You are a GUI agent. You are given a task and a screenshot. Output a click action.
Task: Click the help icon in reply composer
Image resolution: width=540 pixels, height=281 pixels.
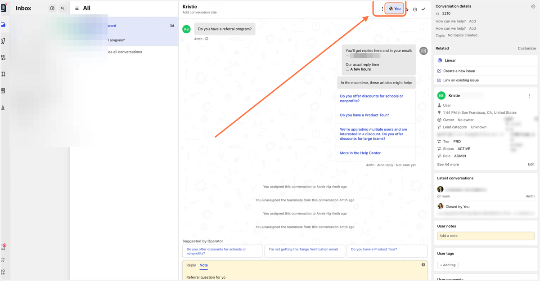pos(423,264)
